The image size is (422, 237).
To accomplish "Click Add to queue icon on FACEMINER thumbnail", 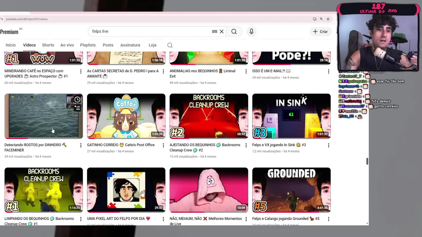I will point(77,108).
